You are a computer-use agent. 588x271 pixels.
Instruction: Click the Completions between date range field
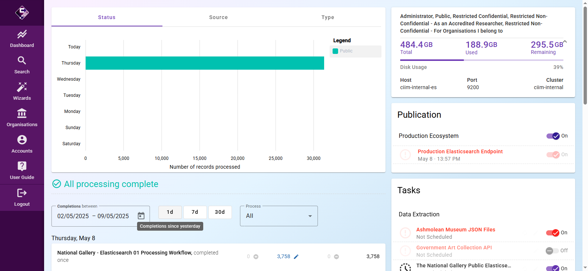click(x=94, y=216)
